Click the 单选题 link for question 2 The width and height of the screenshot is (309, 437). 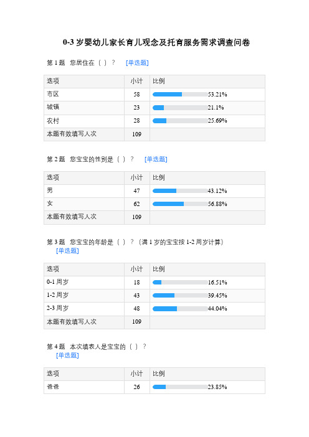pyautogui.click(x=156, y=159)
